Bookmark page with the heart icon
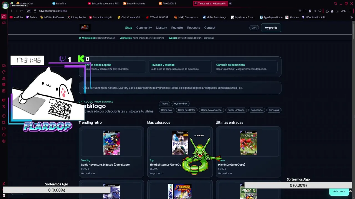The height and width of the screenshot is (199, 355). (x=320, y=11)
